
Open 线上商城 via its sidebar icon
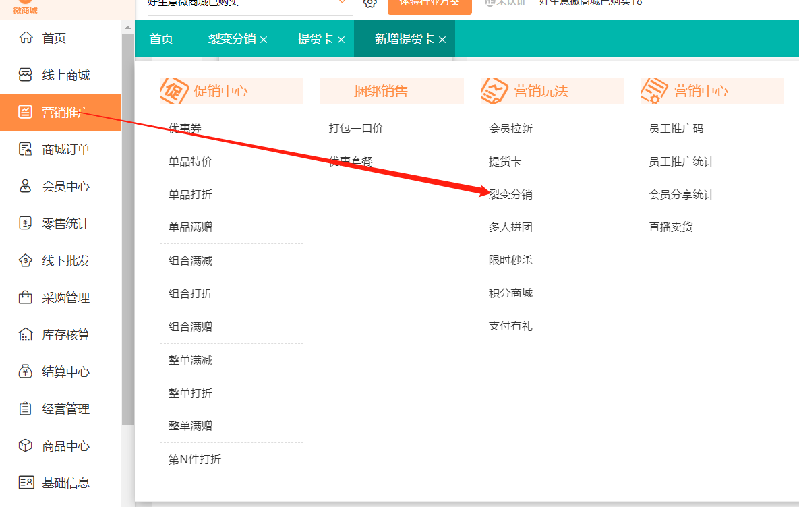(24, 75)
